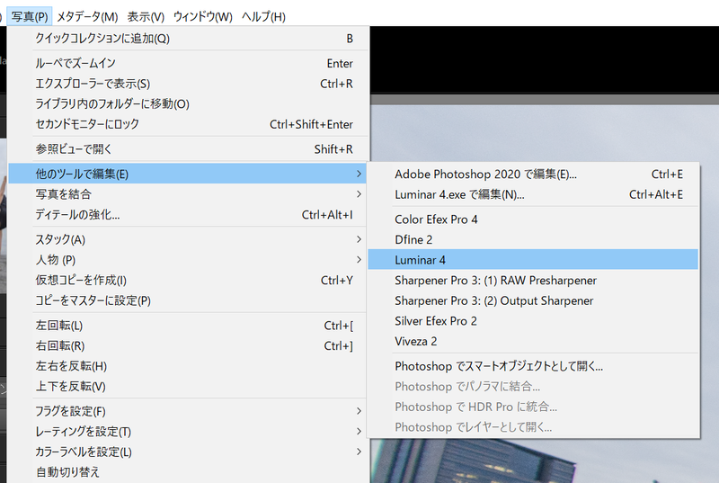
Task: Choose Adobe Photoshop 2020 で編集(E)...
Action: 533,174
